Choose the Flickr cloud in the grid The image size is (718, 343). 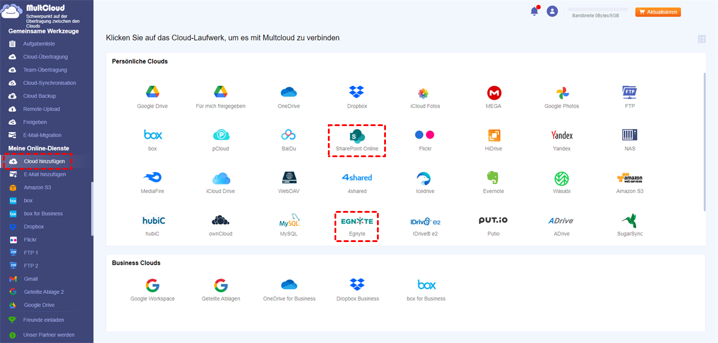[x=425, y=135]
